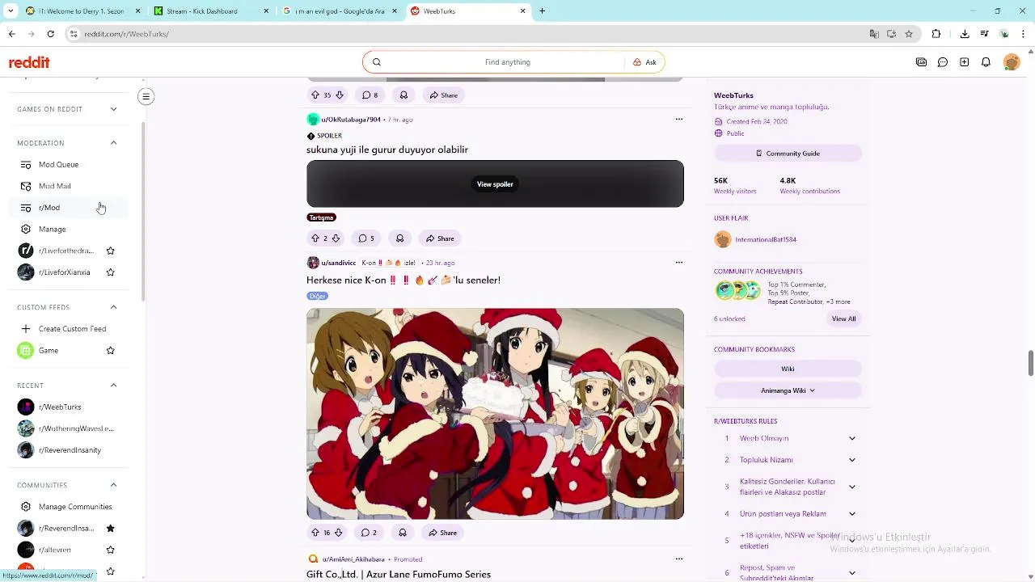The height and width of the screenshot is (582, 1035).
Task: Collapse the Communities section
Action: tap(113, 485)
